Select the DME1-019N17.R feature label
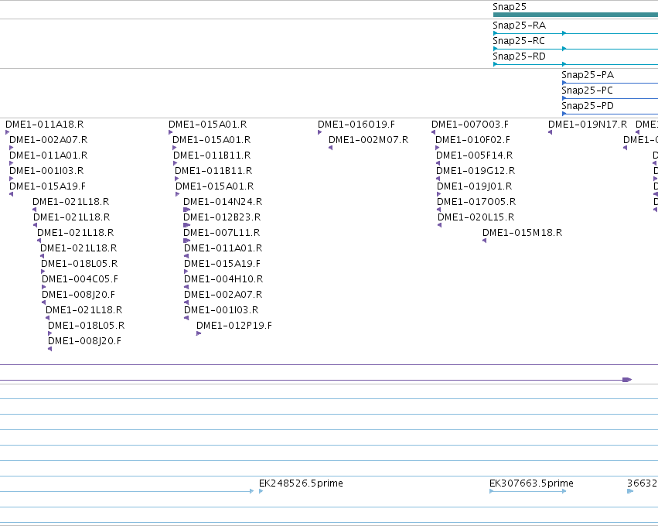Viewport: 658px width, 526px height. tap(588, 125)
